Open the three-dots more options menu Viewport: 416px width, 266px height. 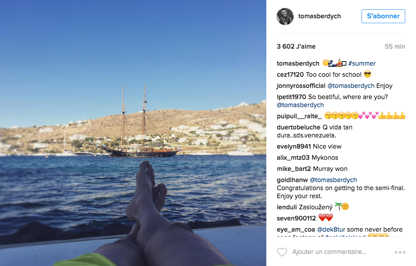[400, 252]
